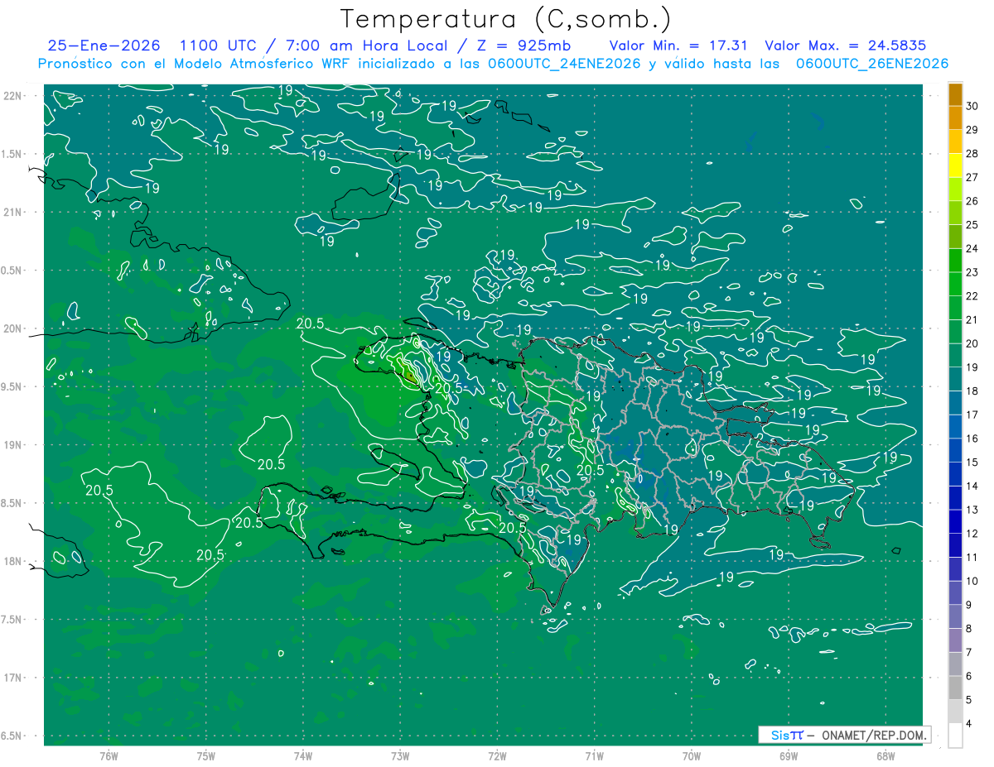Click the '21N' latitude axis label

[x=14, y=212]
